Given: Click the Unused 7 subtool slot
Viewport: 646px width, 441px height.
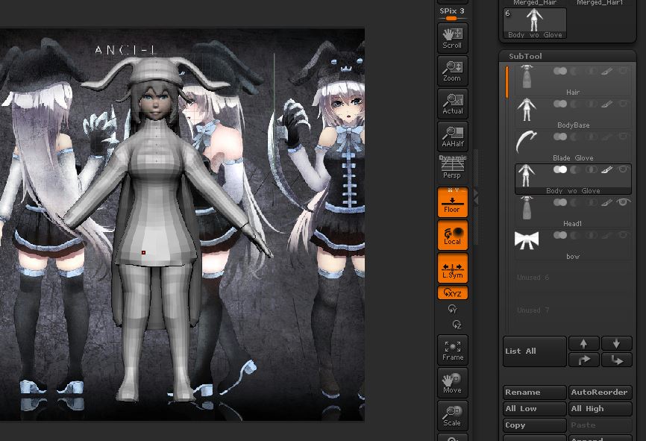Looking at the screenshot, I should pos(573,310).
